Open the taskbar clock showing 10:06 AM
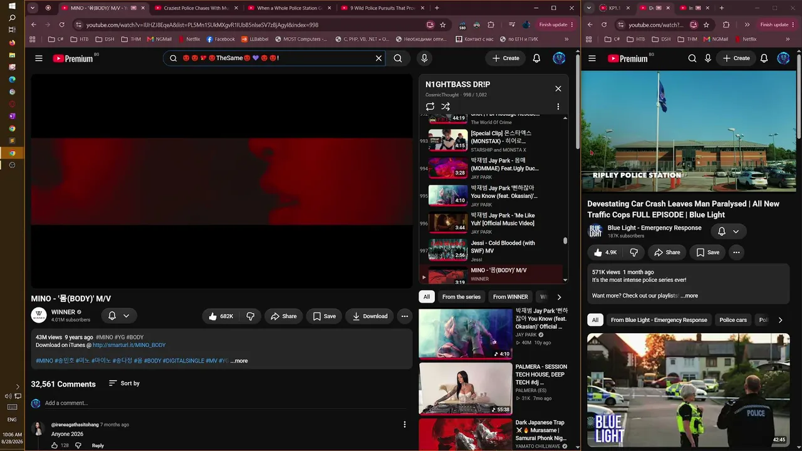Screen dimensions: 802x451 click(12, 438)
